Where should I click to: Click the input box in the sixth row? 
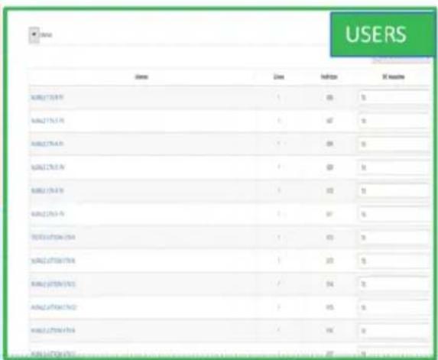tap(394, 214)
